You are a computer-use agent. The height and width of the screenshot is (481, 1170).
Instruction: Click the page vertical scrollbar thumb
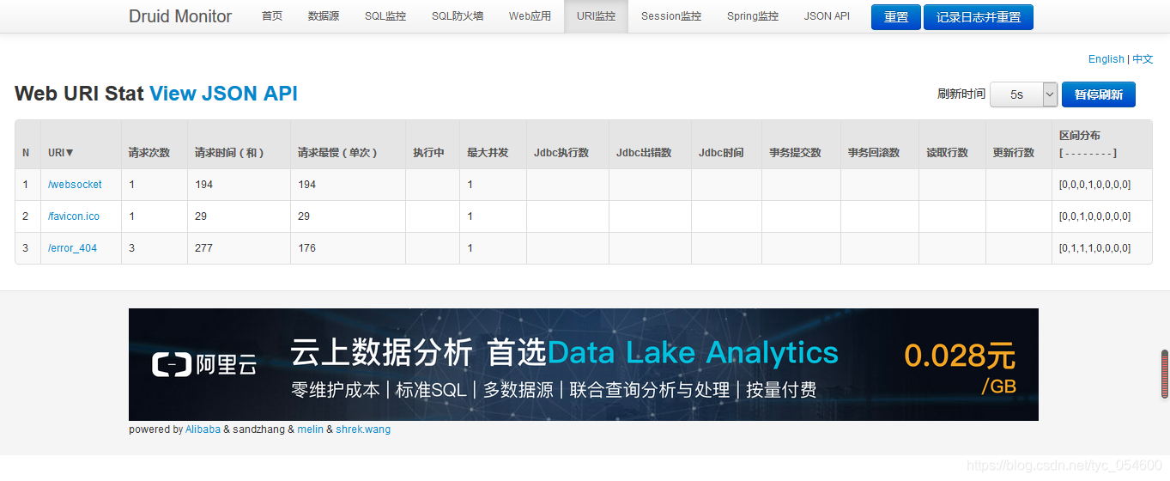click(x=1165, y=374)
